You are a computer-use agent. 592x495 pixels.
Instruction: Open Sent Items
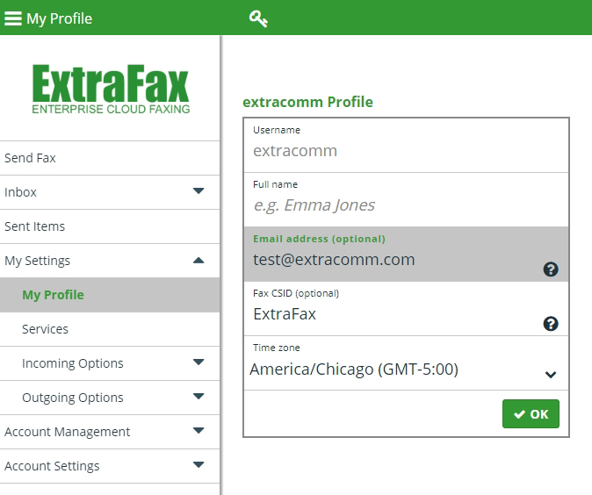coord(110,226)
